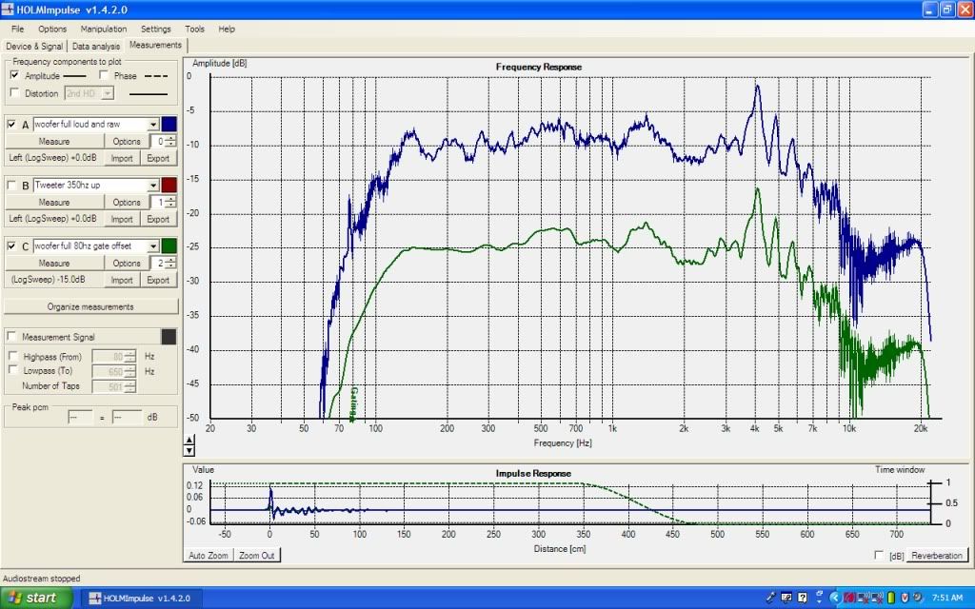Screen dimensions: 975x609
Task: Switch to the Data analysis tab
Action: tap(96, 46)
